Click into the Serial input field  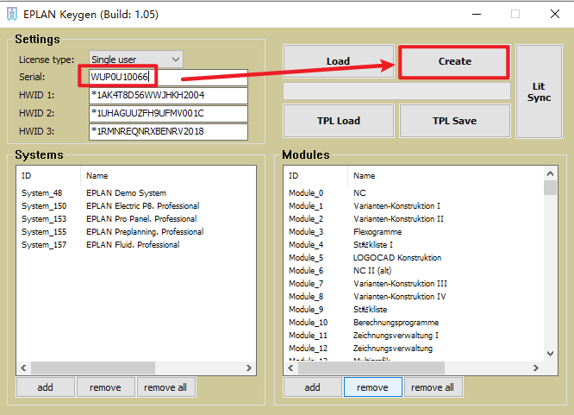[x=168, y=77]
